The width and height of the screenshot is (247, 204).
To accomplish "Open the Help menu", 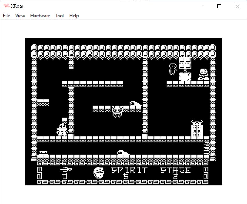I will tap(74, 16).
